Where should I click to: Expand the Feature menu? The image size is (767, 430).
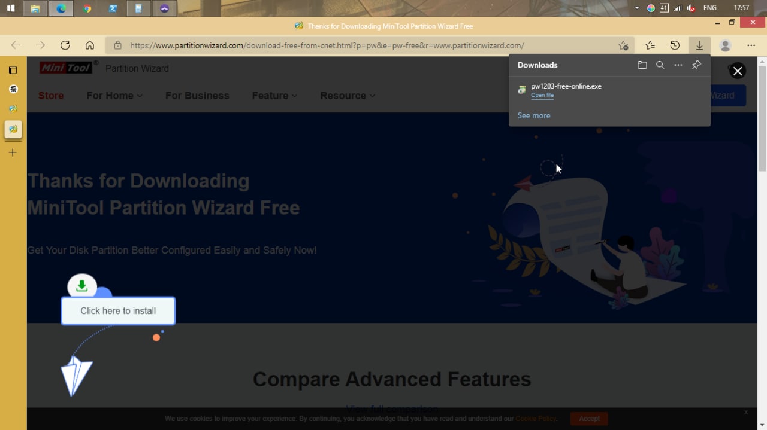[x=274, y=96]
